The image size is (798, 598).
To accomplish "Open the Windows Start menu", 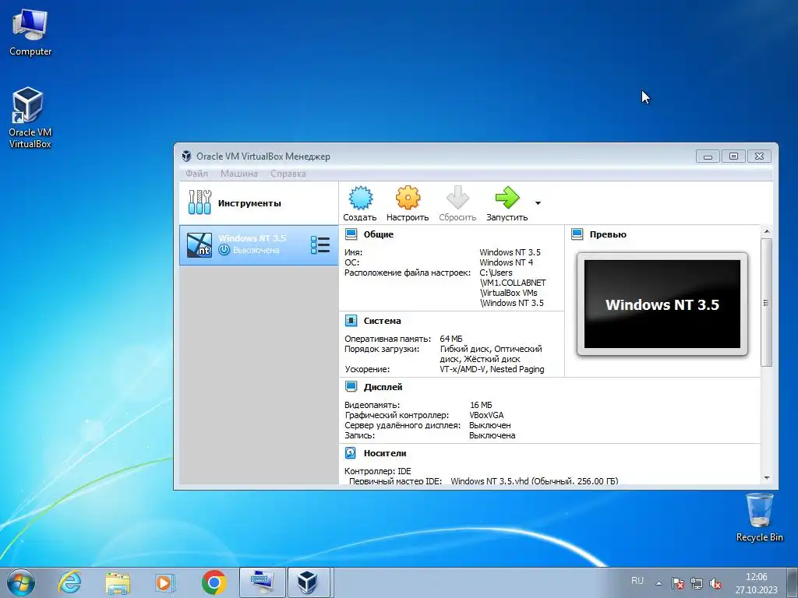I will tap(21, 582).
